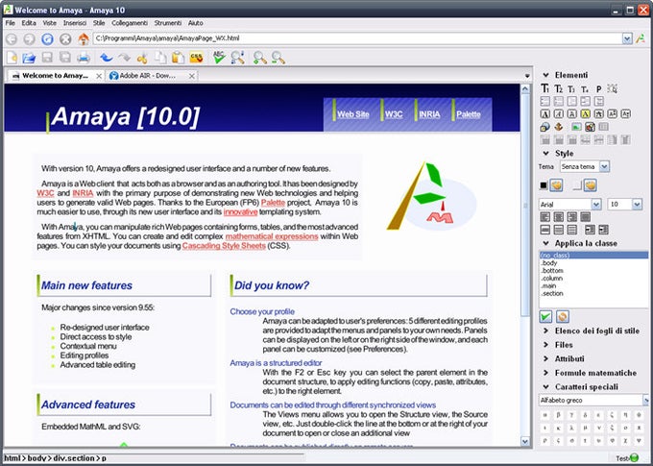Open the font size 10 dropdown
This screenshot has width=653, height=466.
point(638,205)
